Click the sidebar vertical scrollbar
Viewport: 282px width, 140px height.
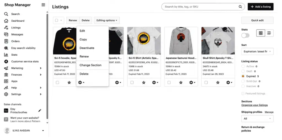pos(47,66)
